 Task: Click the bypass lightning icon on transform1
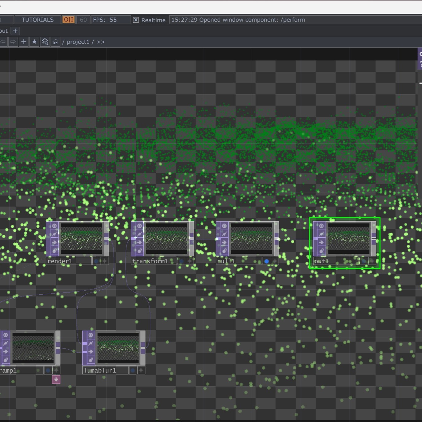pos(140,234)
